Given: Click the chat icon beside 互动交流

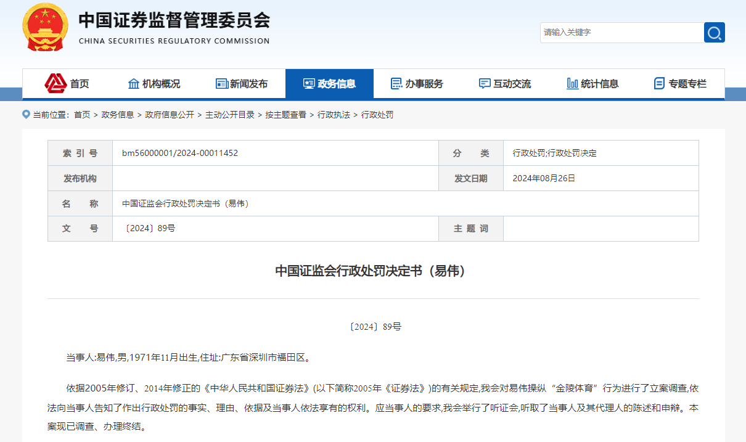Looking at the screenshot, I should (x=485, y=84).
